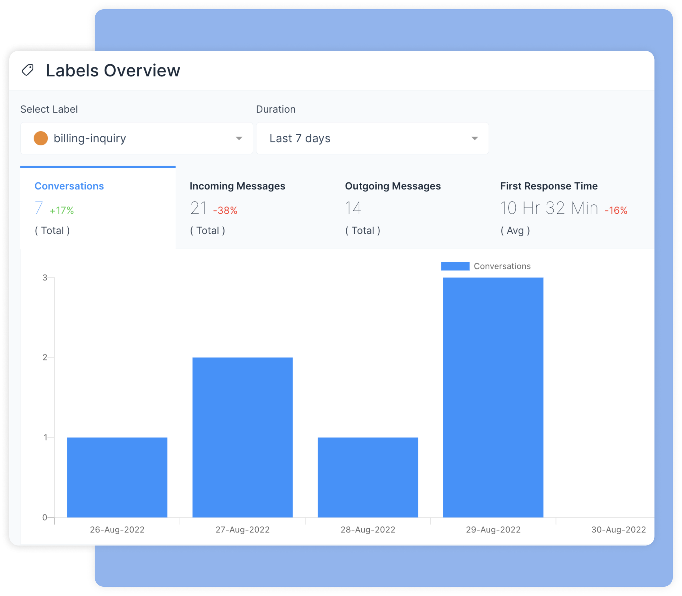Select the Conversations metric tab
Screen dimensions: 682x596
pos(69,186)
